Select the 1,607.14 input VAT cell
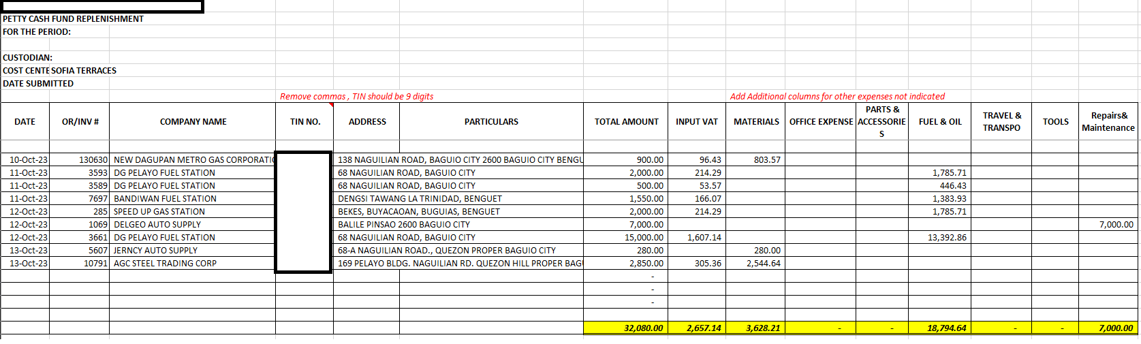 point(696,238)
